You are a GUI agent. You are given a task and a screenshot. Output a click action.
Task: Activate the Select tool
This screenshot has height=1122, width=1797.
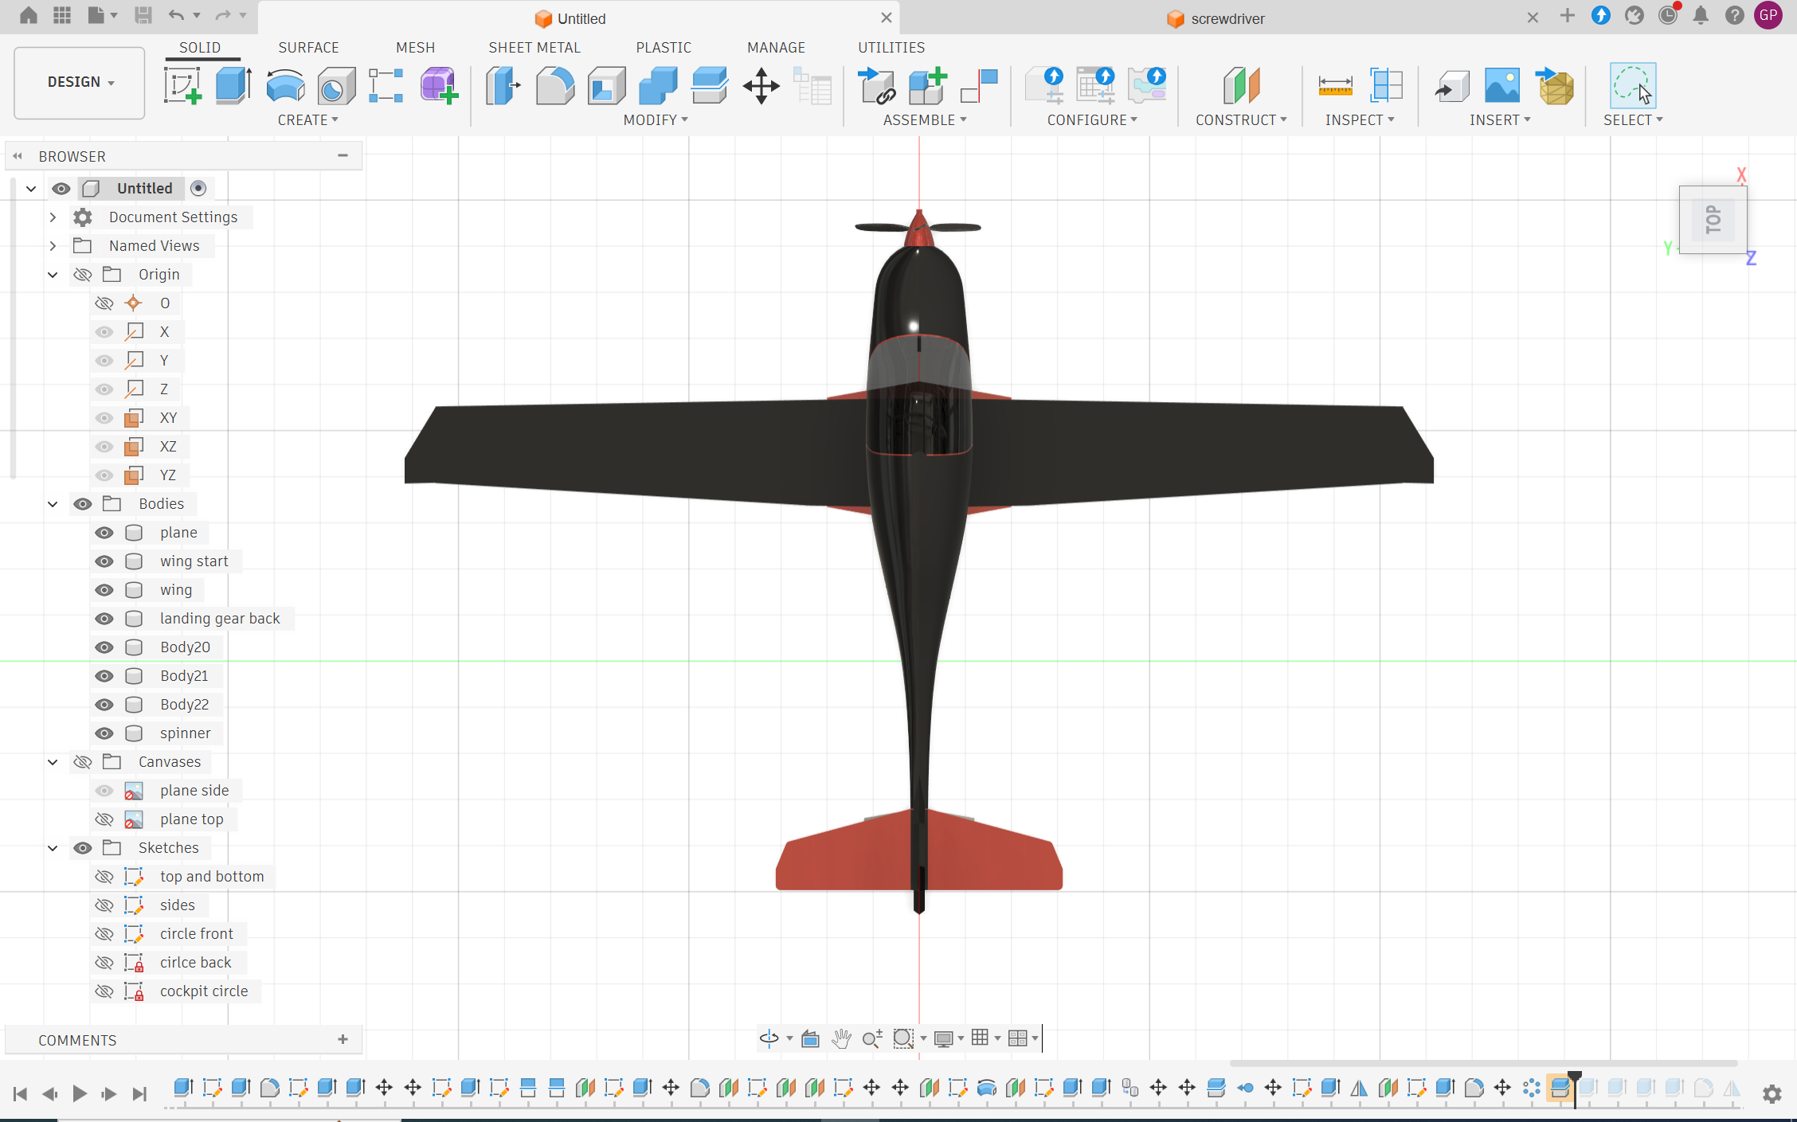1632,85
